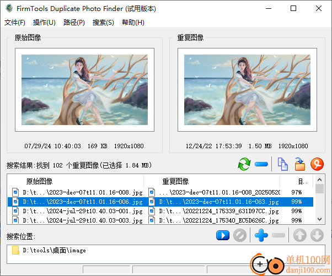This screenshot has width=332, height=276.
Task: Click the results scrollbar thumb
Action: point(319,189)
